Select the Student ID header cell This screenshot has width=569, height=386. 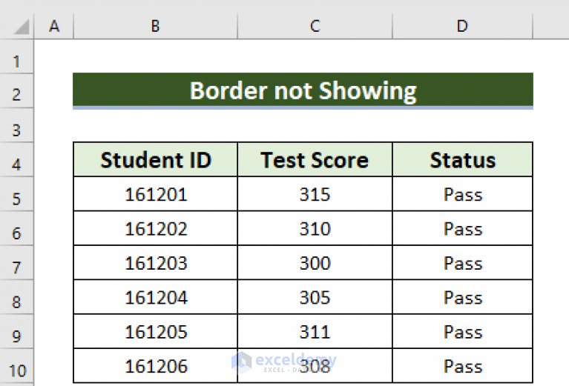tap(156, 159)
